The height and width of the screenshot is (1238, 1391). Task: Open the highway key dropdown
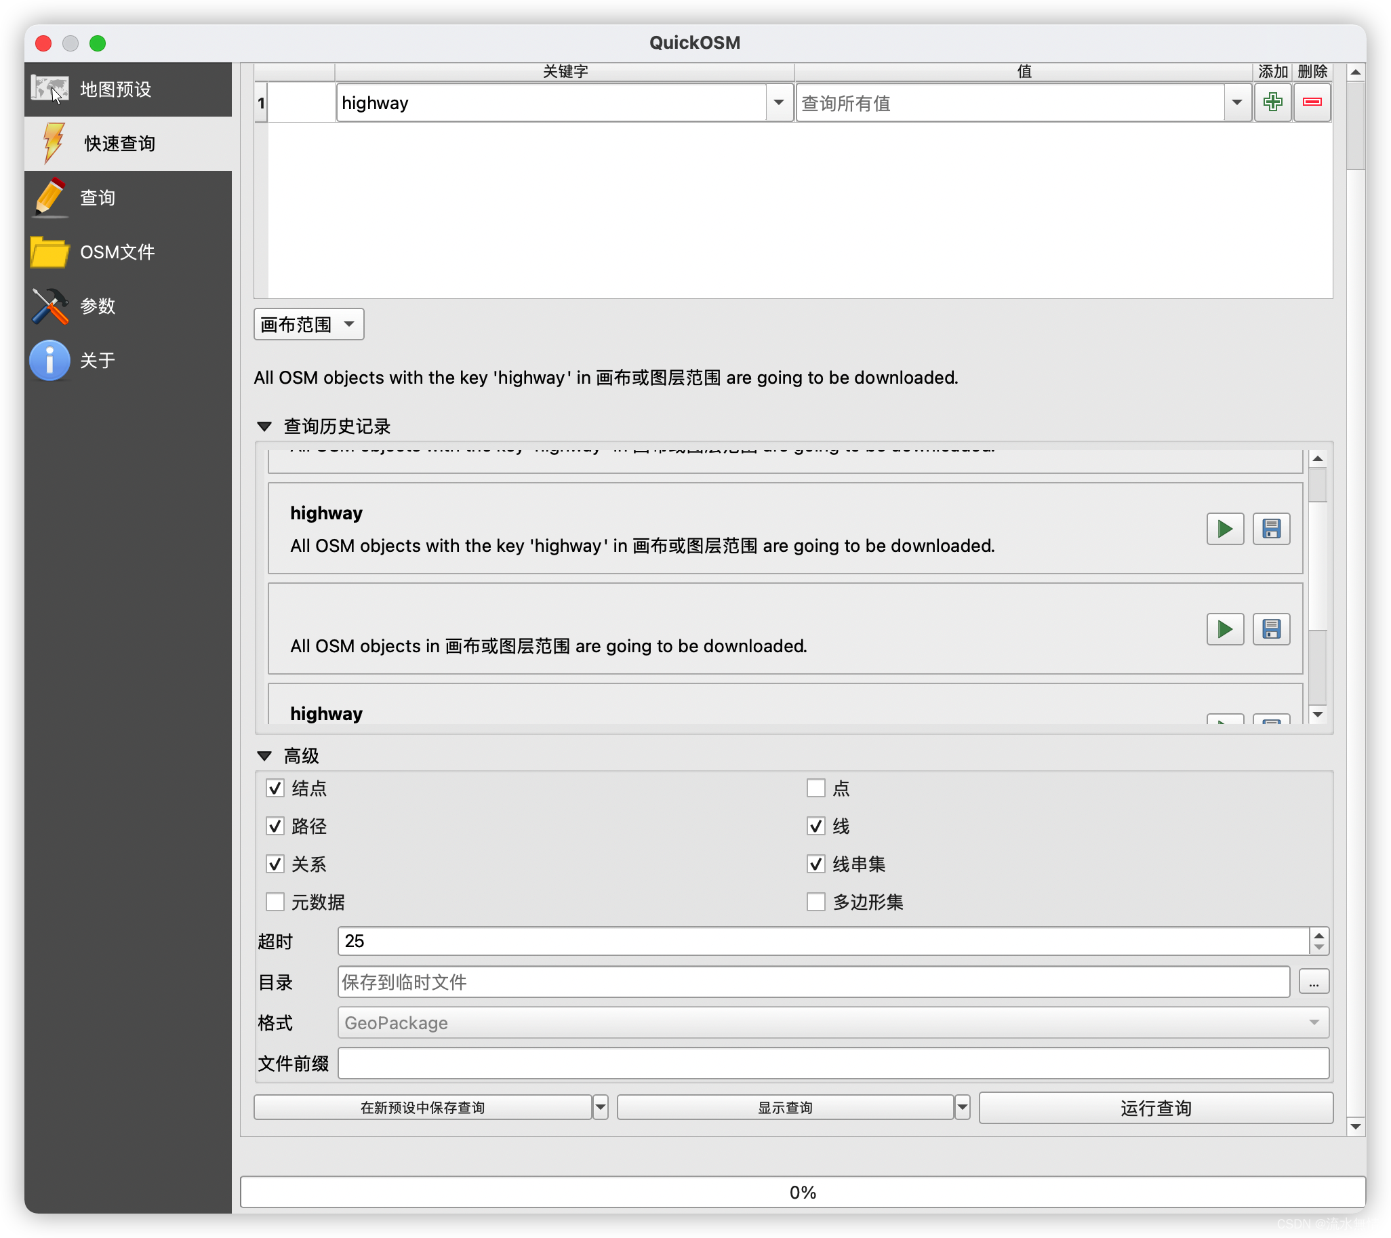[x=778, y=103]
